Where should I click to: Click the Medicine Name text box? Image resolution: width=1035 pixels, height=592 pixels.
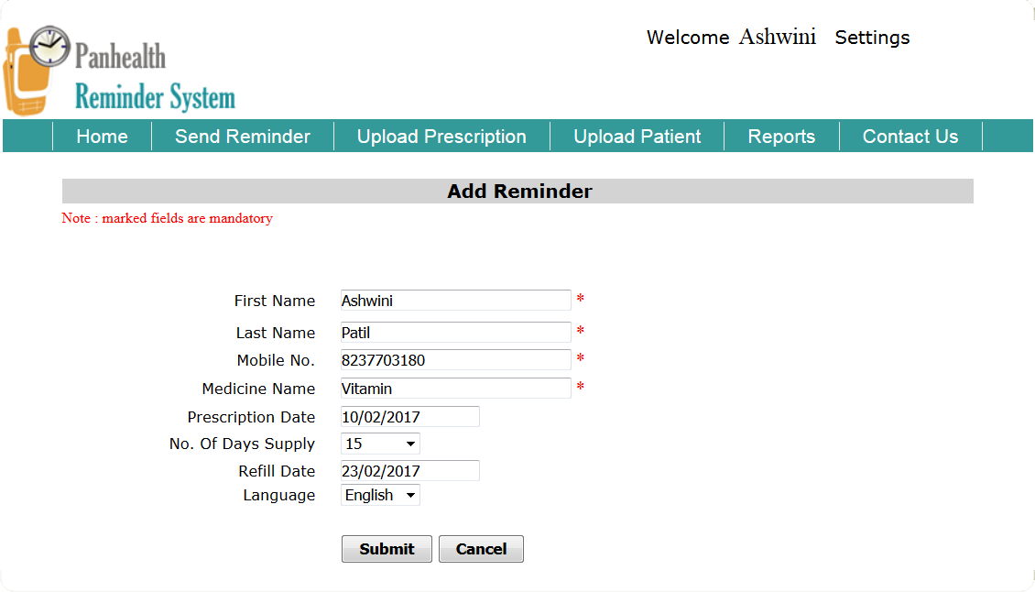(x=455, y=388)
